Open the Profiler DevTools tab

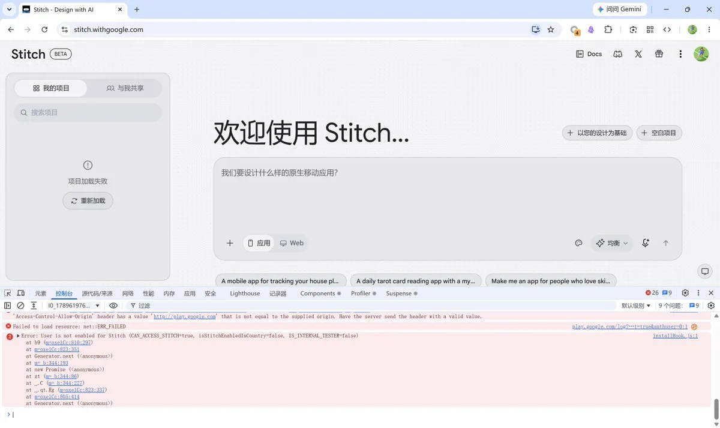click(364, 294)
